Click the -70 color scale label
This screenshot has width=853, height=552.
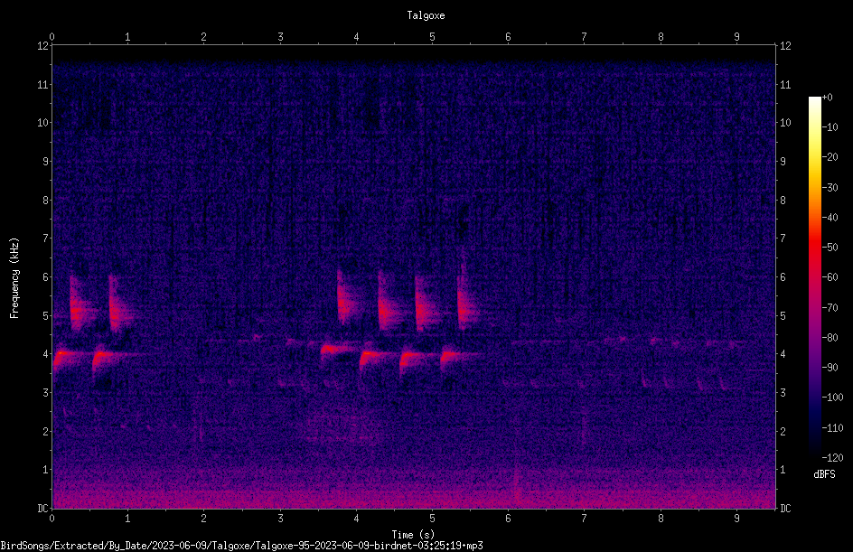click(x=830, y=308)
